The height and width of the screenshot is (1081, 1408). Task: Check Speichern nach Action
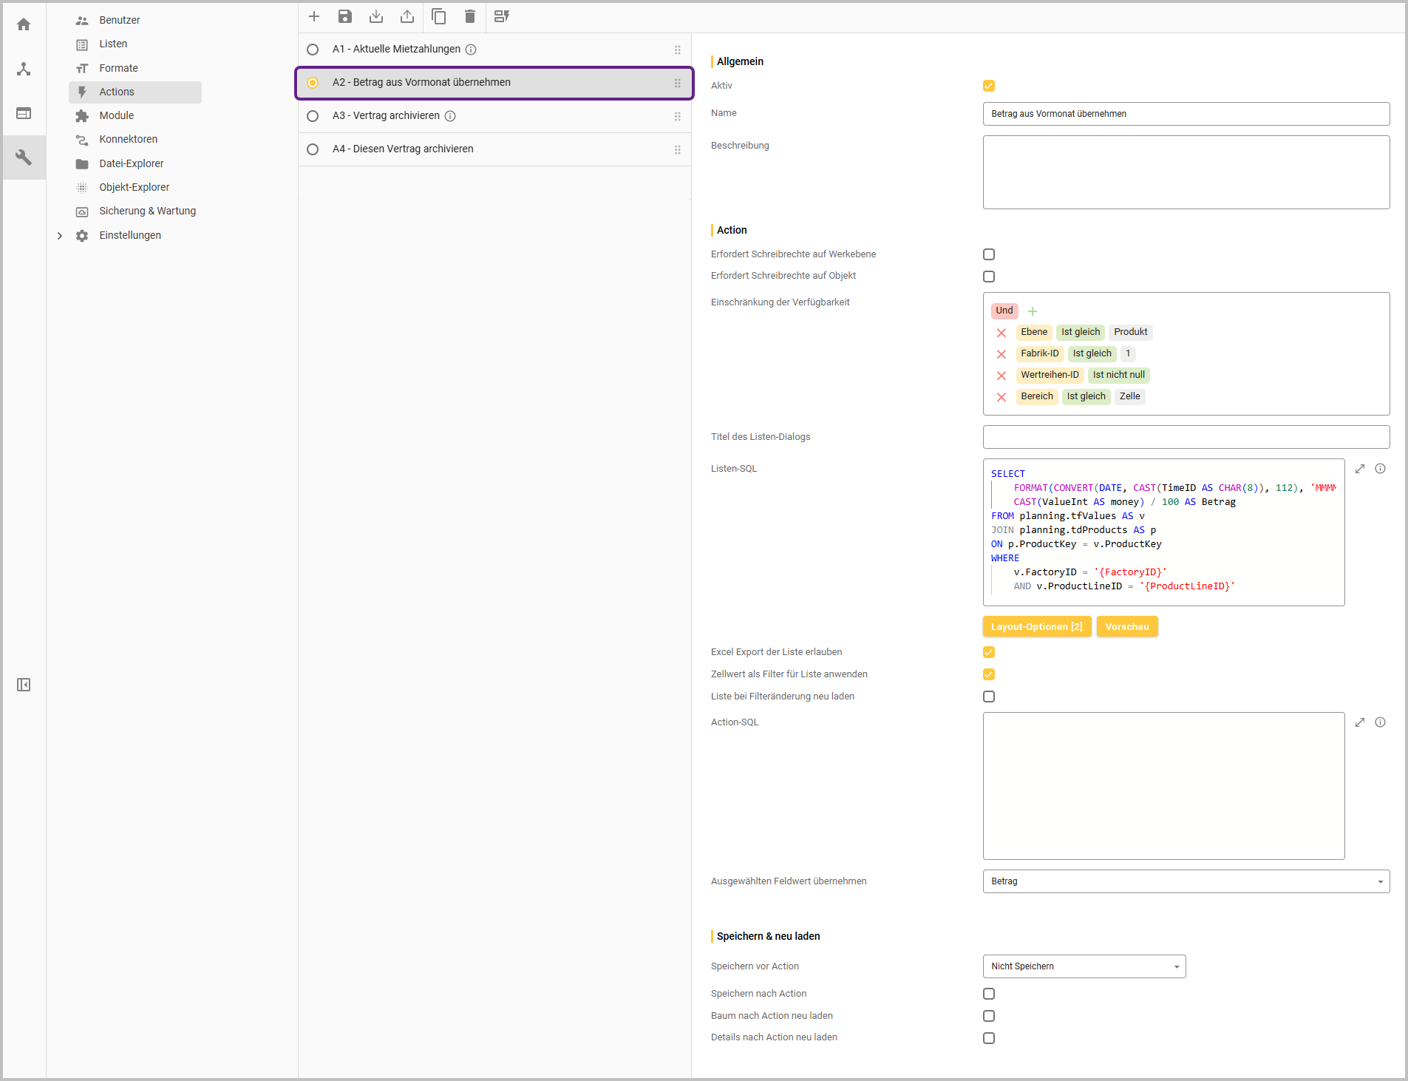pyautogui.click(x=989, y=994)
